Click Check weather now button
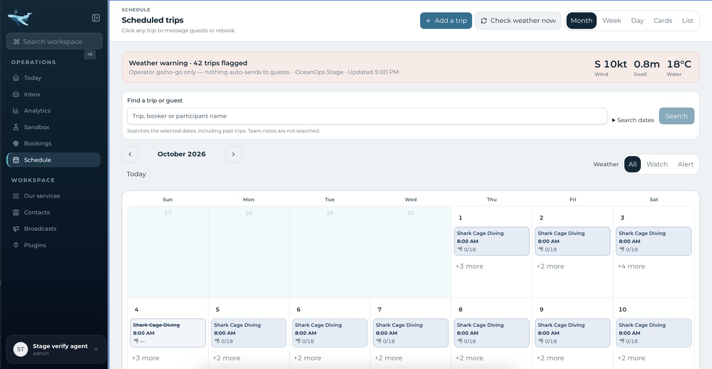This screenshot has height=369, width=712. 518,21
